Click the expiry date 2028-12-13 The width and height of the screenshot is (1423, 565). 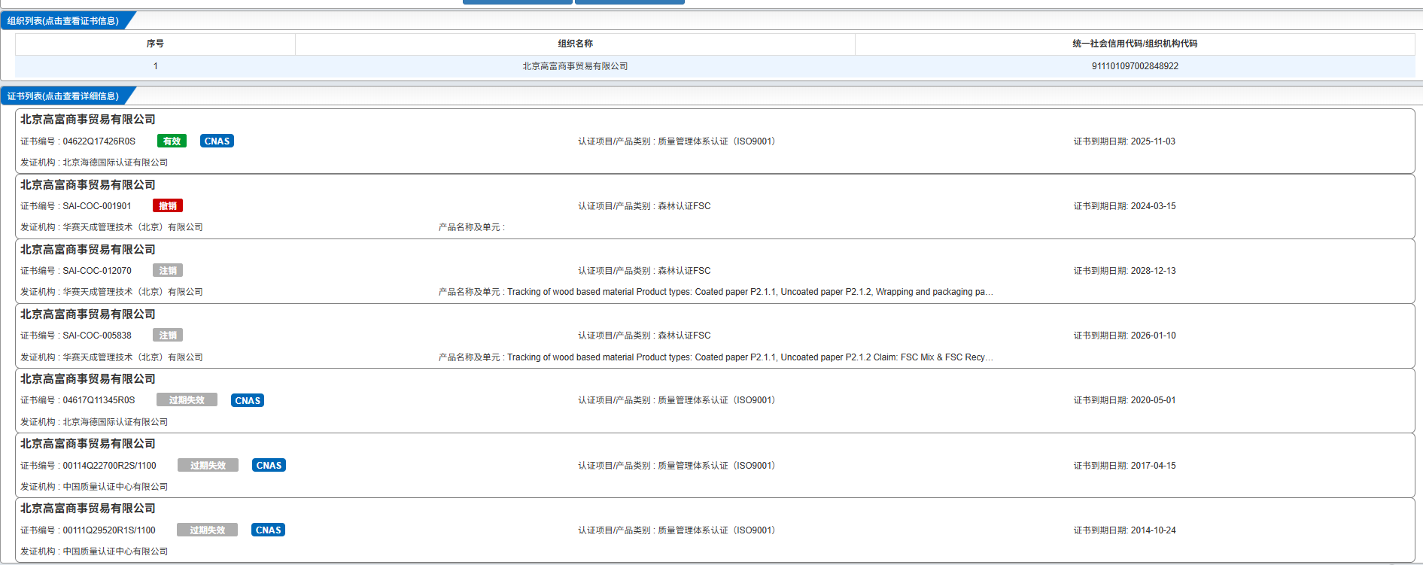[1153, 271]
